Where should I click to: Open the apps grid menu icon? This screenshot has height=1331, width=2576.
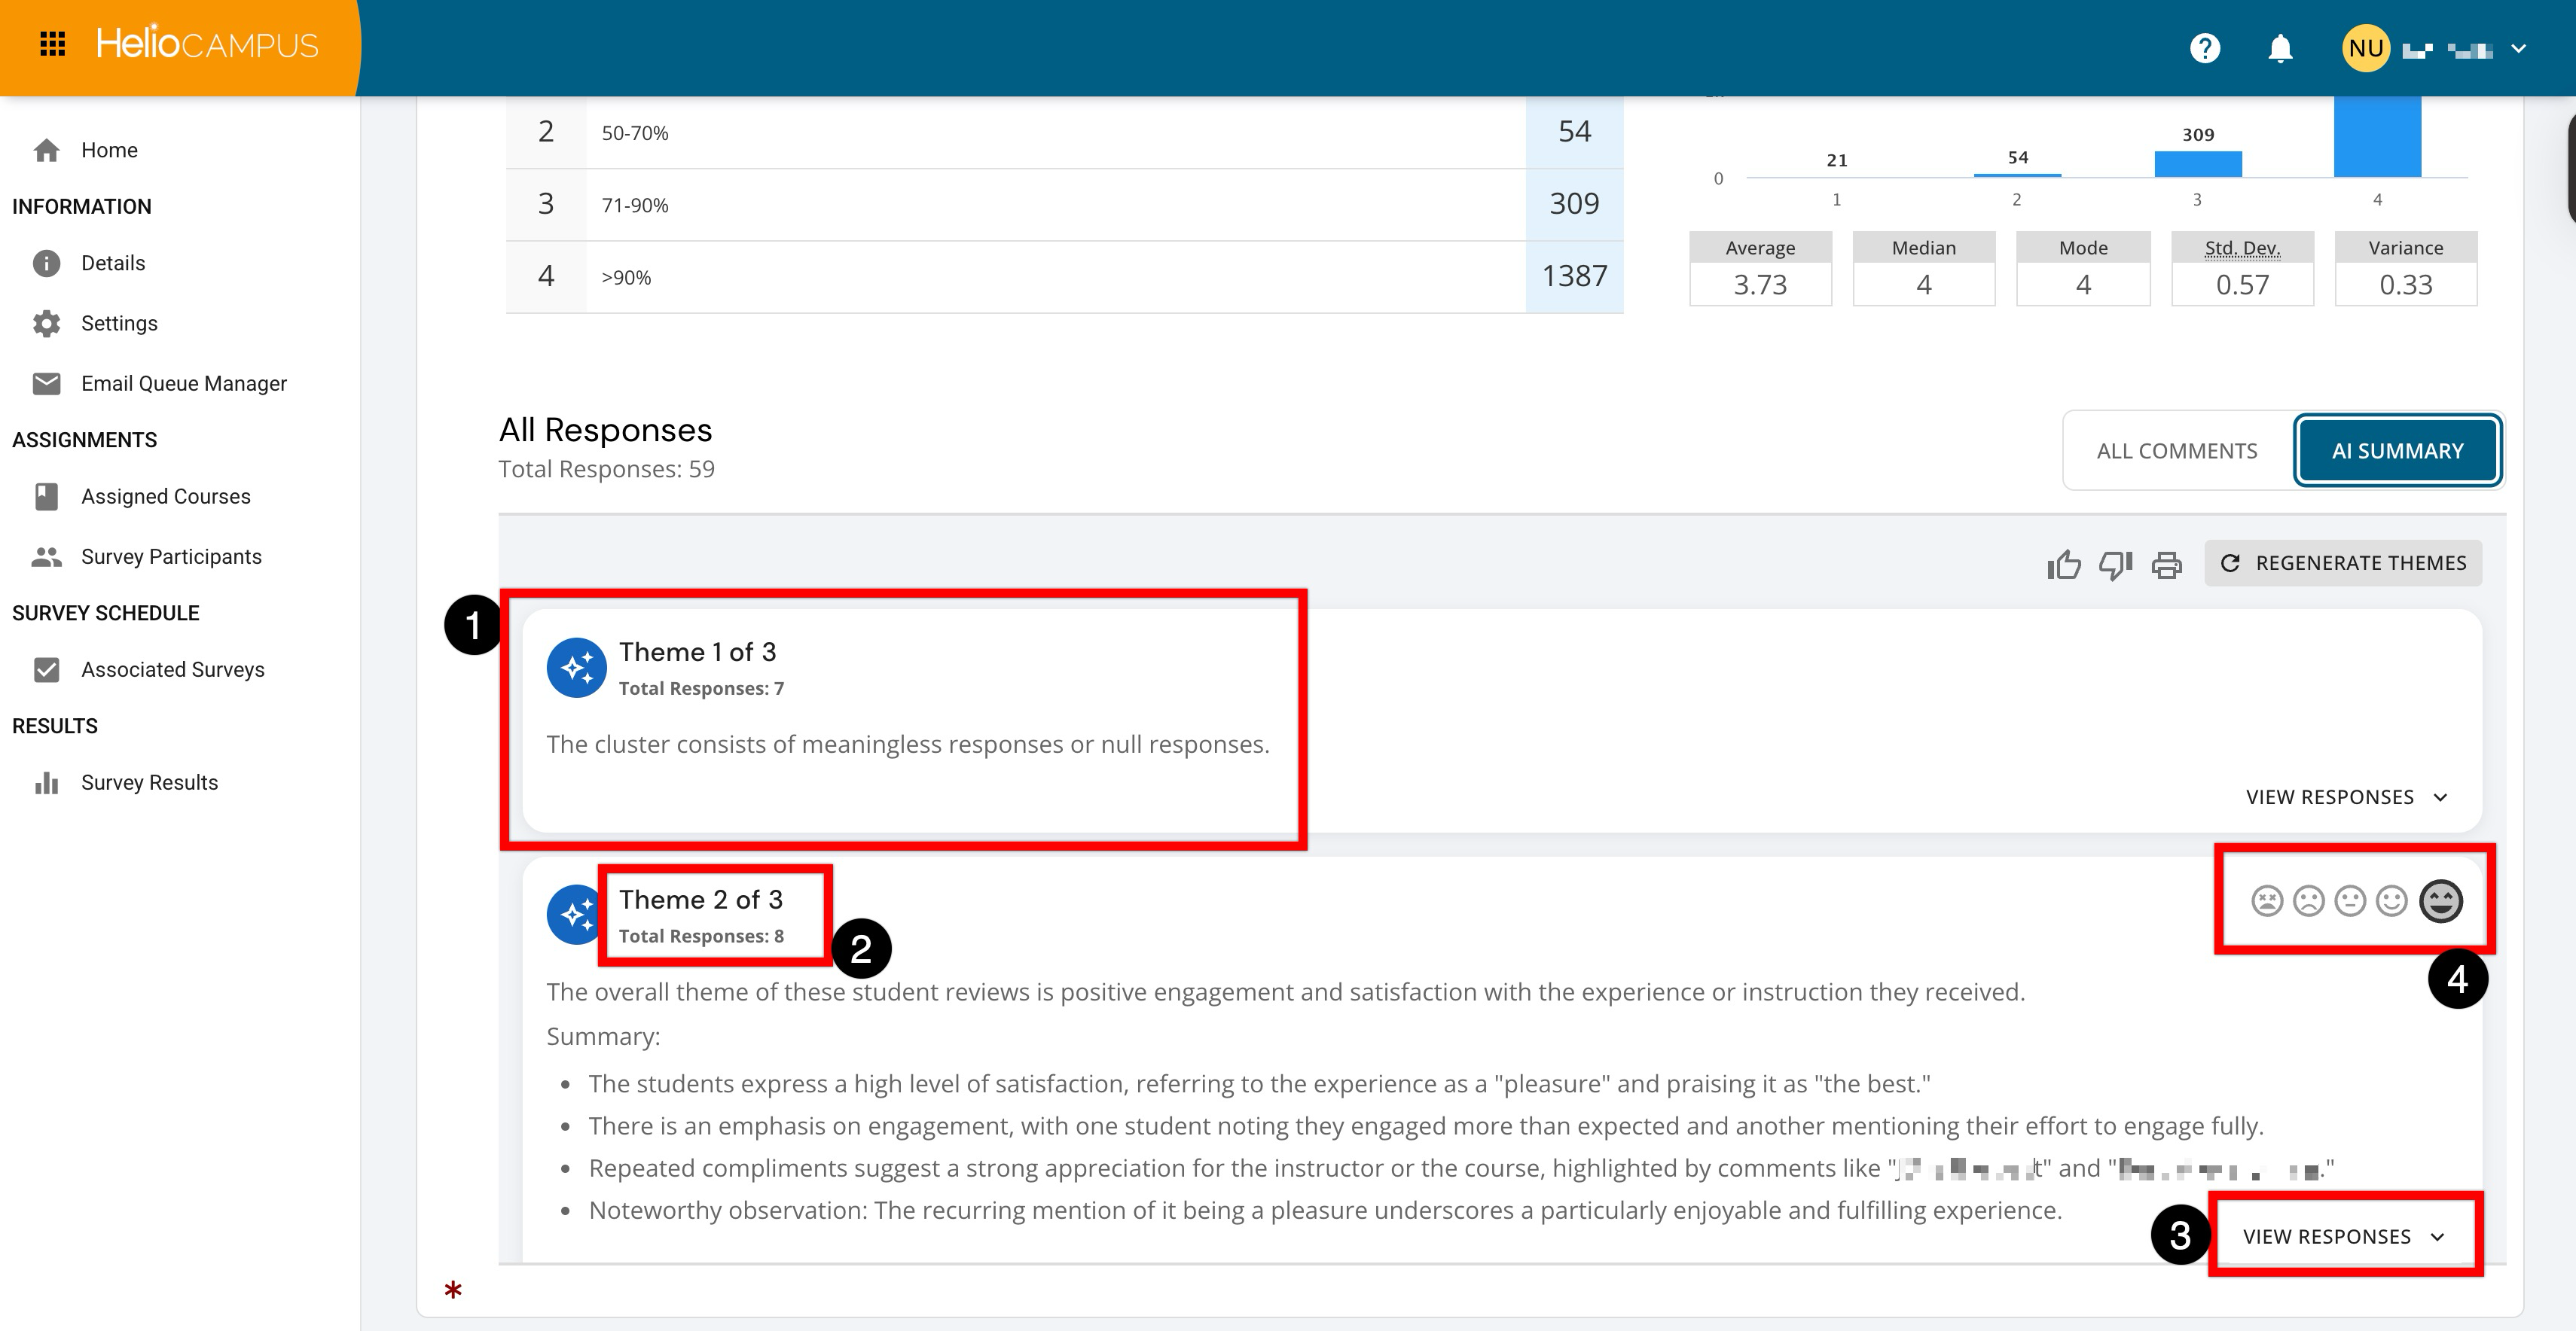click(52, 44)
